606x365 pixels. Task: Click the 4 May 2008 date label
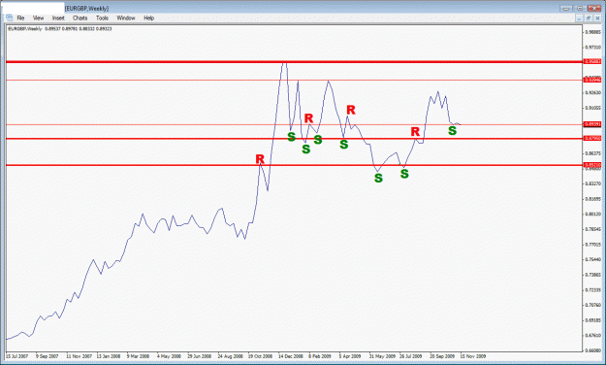pyautogui.click(x=169, y=356)
